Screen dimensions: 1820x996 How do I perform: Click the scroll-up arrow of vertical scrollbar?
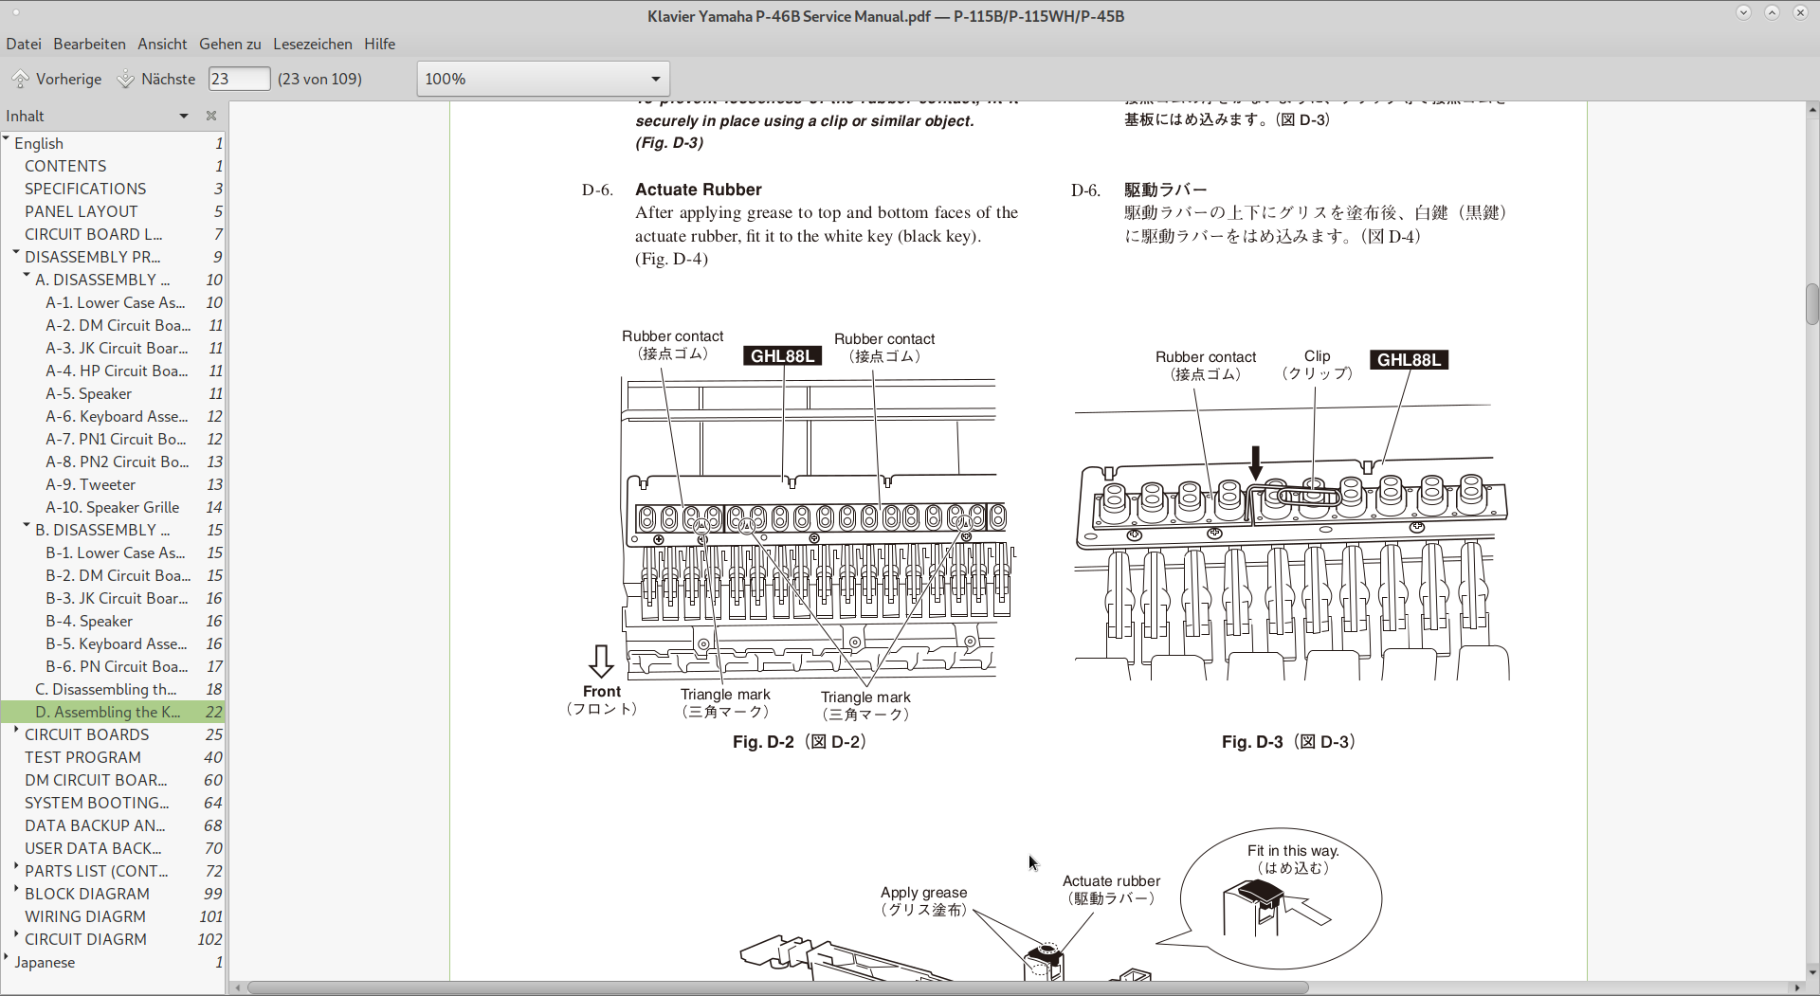click(x=1812, y=109)
